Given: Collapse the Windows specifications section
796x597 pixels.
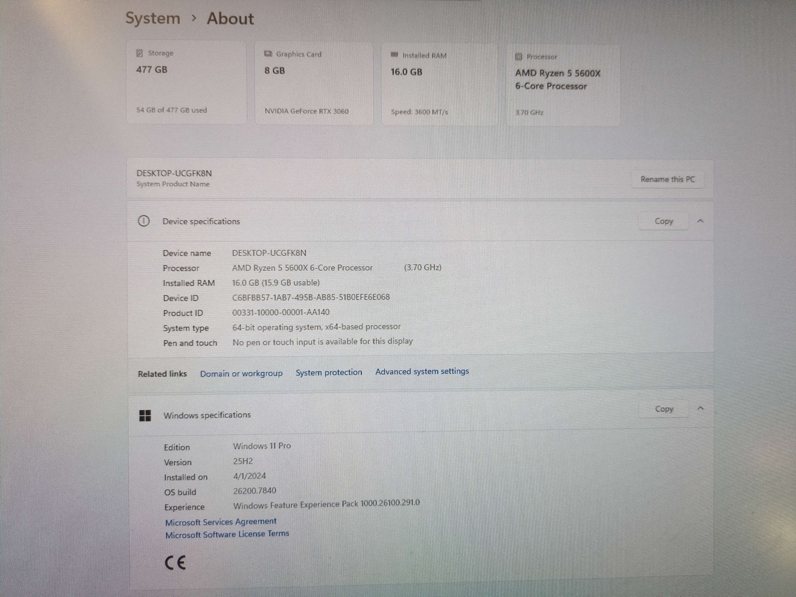Looking at the screenshot, I should 700,408.
